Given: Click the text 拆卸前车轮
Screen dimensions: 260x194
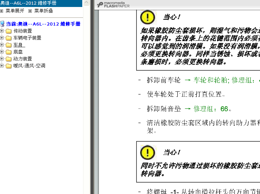Looking at the screenshot, I should [x=163, y=80].
